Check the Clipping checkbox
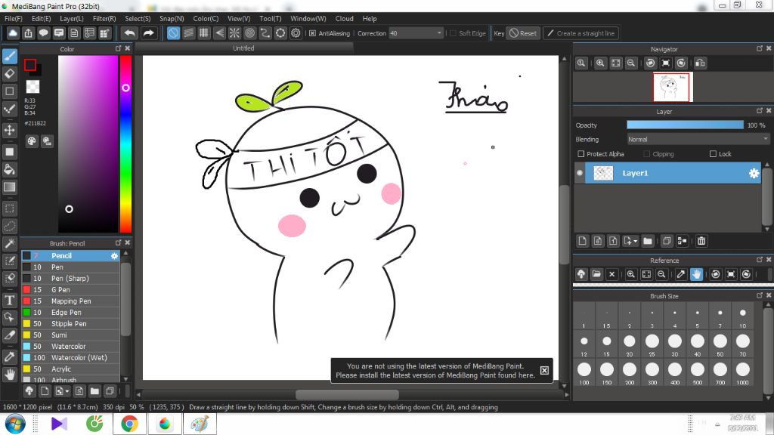Image resolution: width=774 pixels, height=435 pixels. click(647, 154)
